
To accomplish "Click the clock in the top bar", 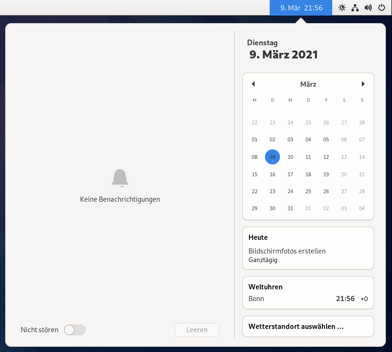I will (301, 8).
